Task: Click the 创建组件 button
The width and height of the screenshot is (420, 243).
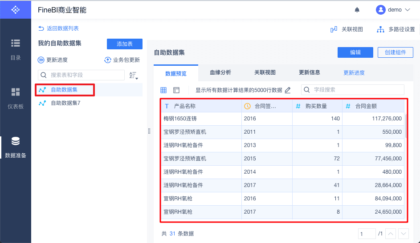Action: [x=395, y=52]
